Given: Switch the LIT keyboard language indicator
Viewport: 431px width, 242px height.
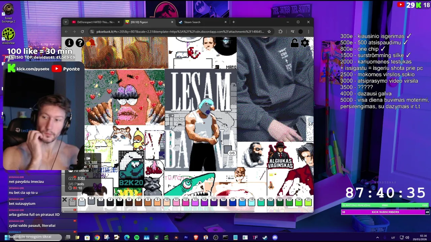Looking at the screenshot, I should [x=393, y=238].
